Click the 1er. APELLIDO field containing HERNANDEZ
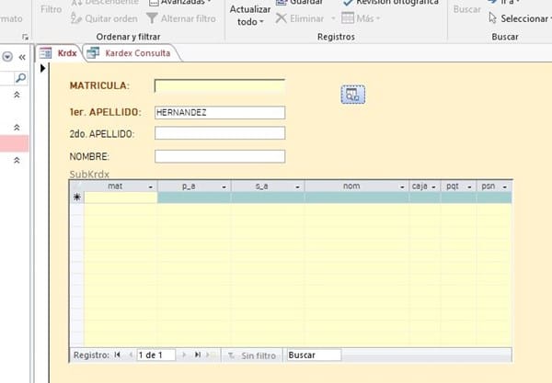This screenshot has width=552, height=383. click(219, 113)
